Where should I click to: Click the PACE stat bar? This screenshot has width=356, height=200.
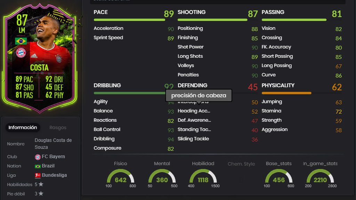click(x=129, y=20)
